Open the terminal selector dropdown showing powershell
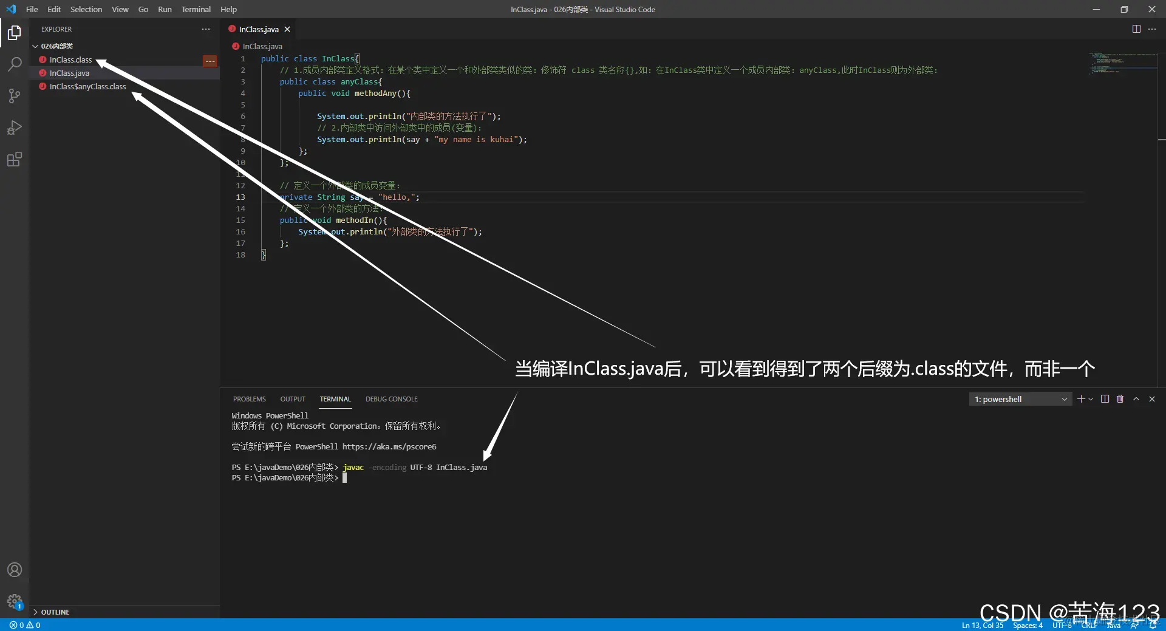The image size is (1166, 631). [x=1021, y=399]
